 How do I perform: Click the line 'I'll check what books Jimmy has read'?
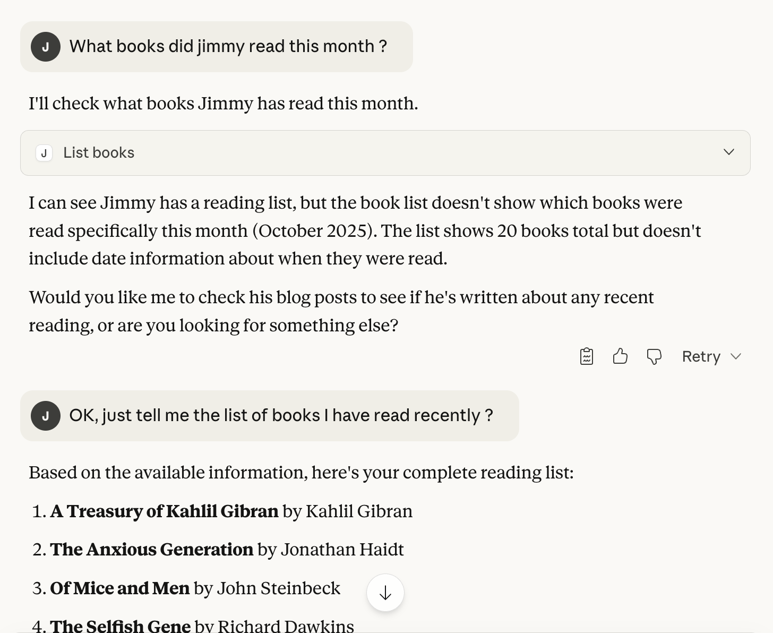pos(223,104)
